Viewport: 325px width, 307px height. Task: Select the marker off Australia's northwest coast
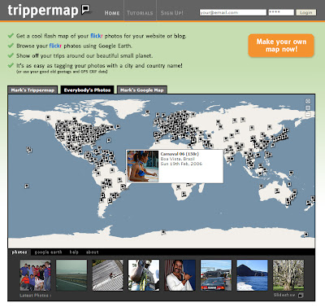(x=262, y=186)
